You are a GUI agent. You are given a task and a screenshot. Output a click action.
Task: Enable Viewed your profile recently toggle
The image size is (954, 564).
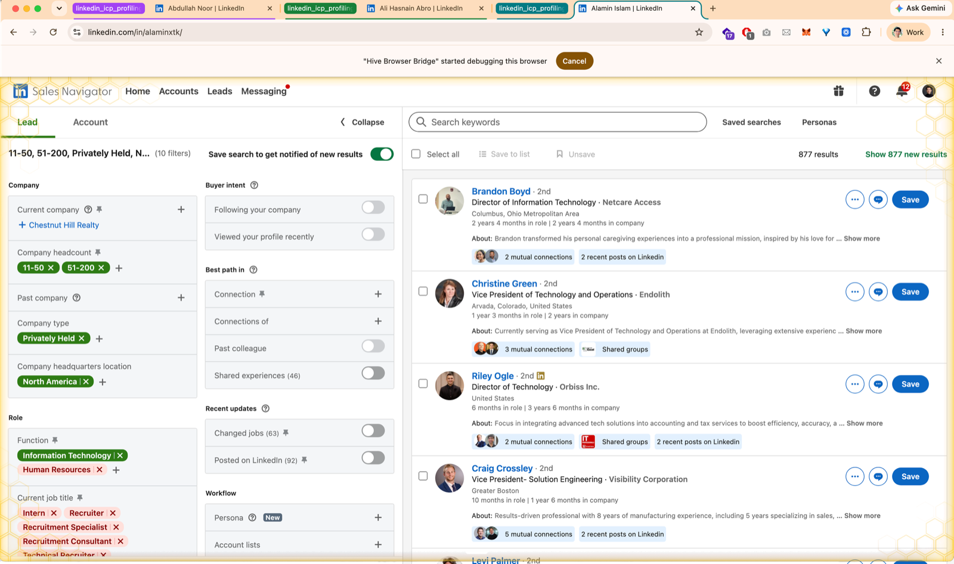[x=373, y=234]
